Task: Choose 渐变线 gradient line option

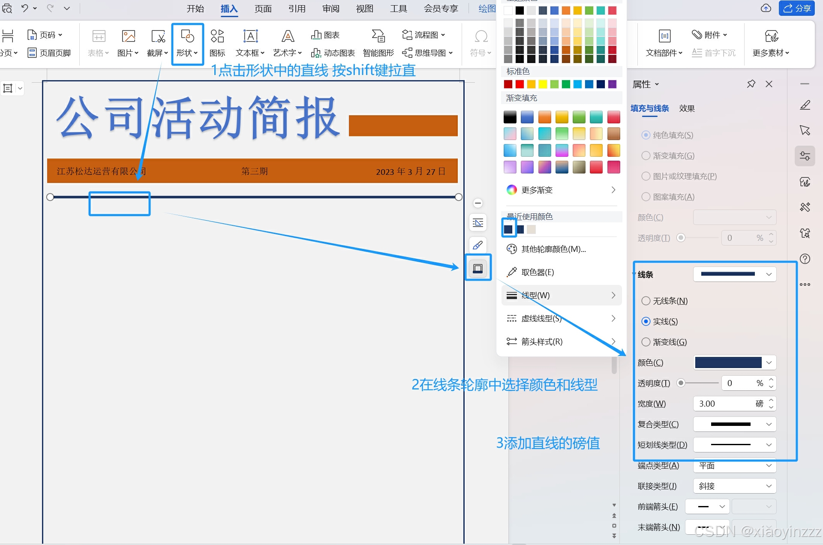Action: [646, 342]
